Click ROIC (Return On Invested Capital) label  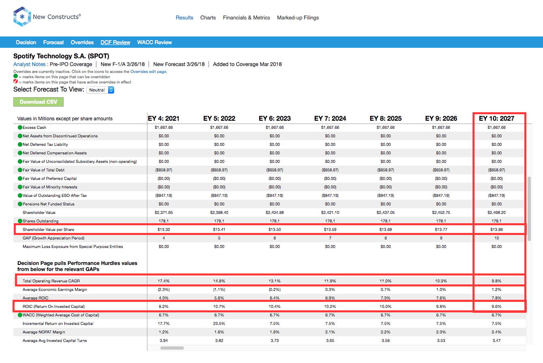53,307
